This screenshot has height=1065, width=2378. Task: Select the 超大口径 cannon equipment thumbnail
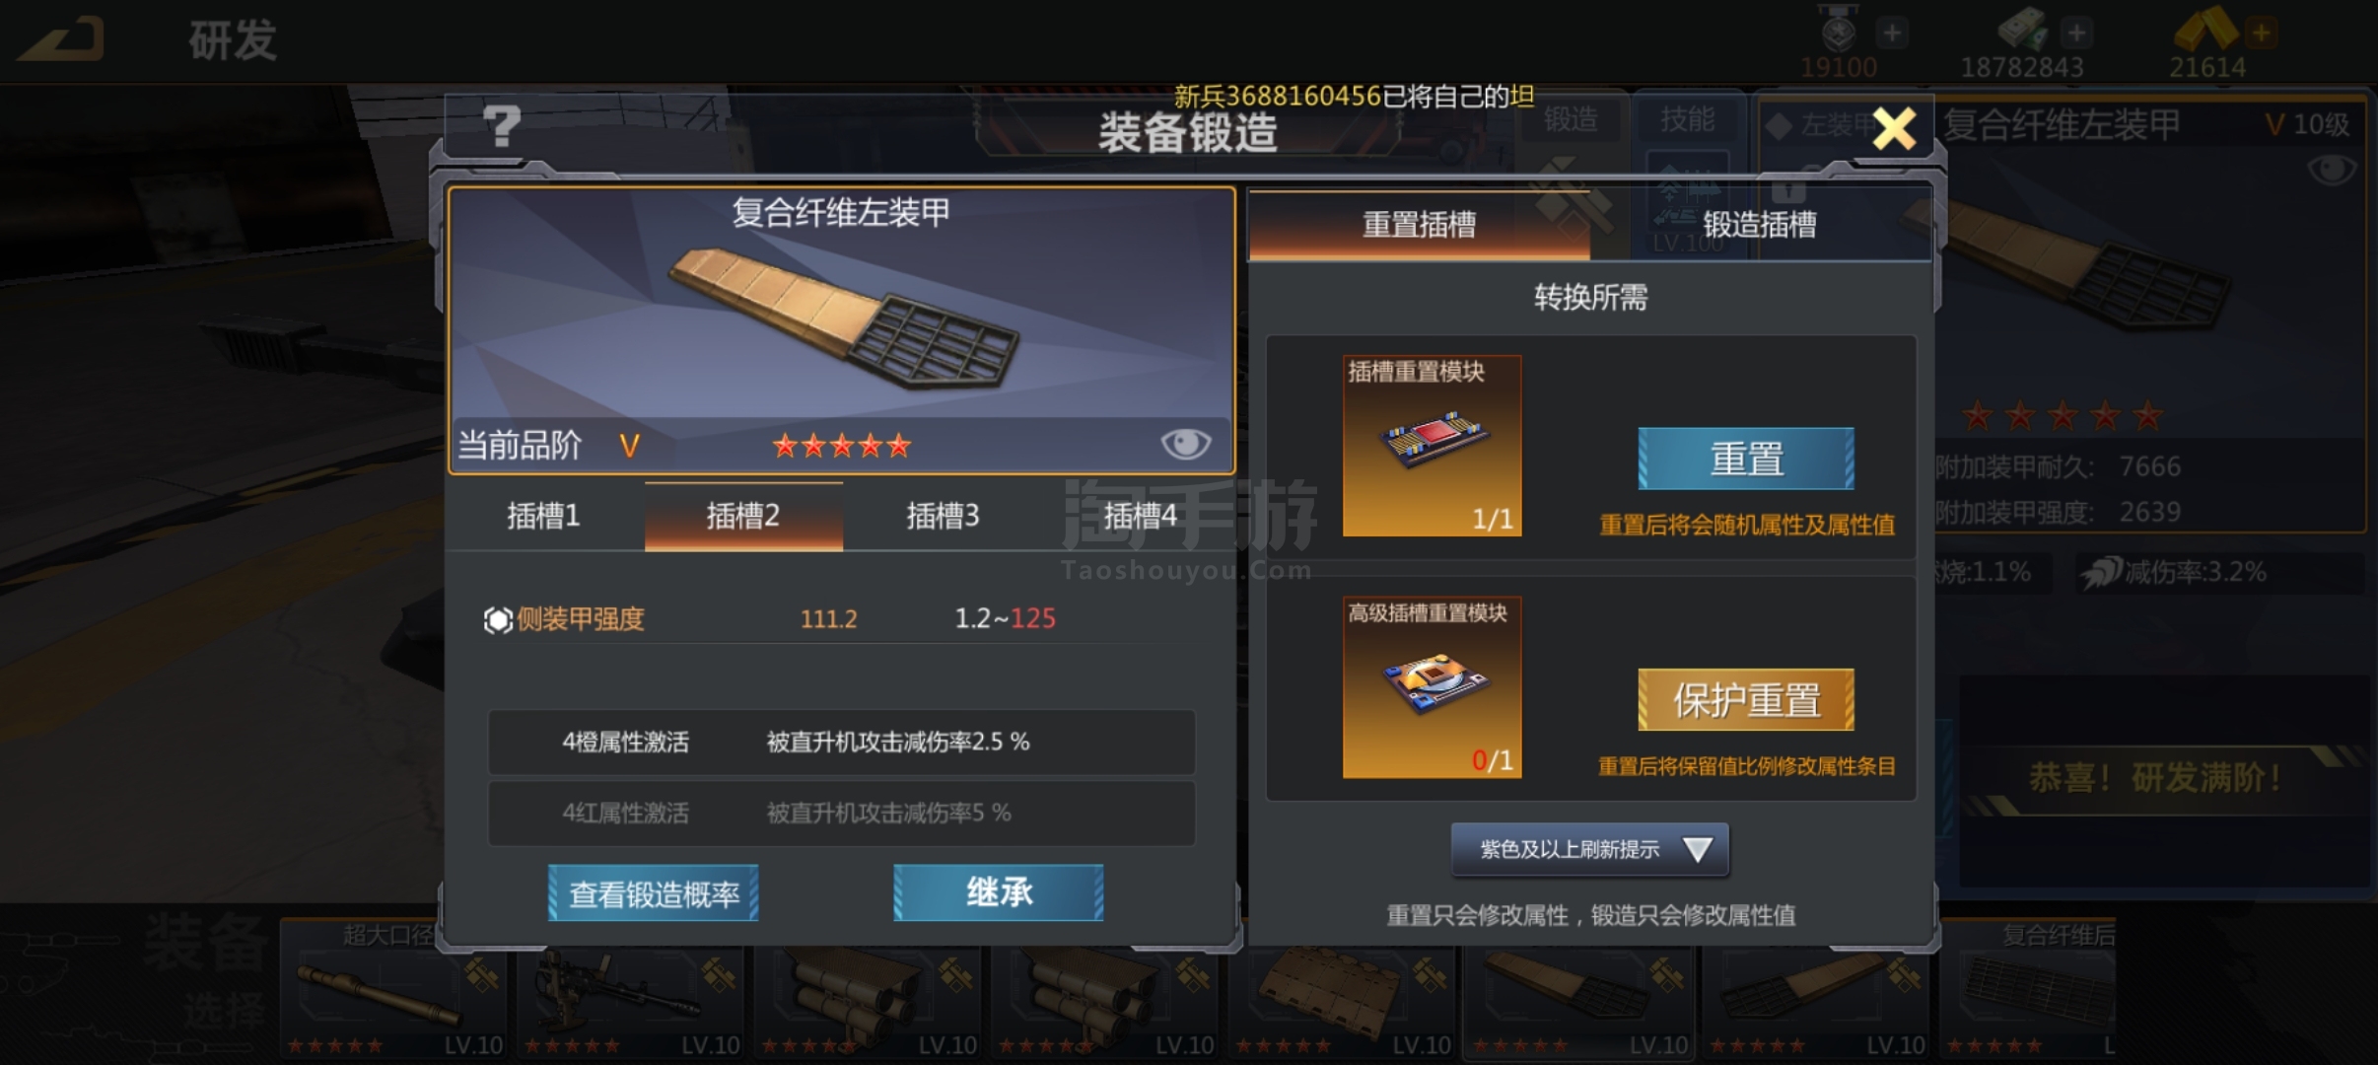[x=392, y=989]
